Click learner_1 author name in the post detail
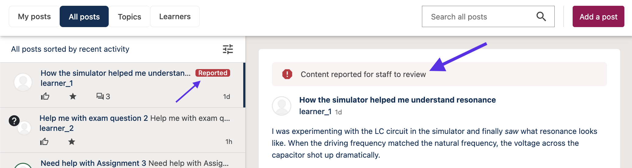 (315, 112)
